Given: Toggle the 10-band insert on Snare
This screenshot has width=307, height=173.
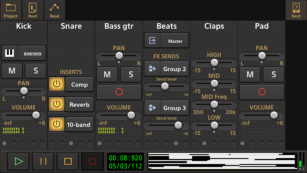Looking at the screenshot, I should (57, 124).
